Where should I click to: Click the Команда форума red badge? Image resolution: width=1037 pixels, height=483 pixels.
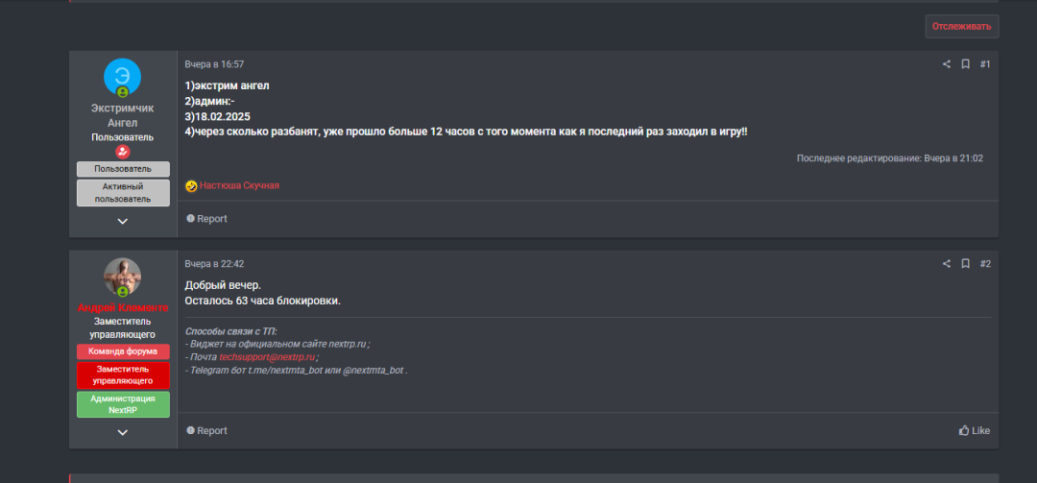(x=122, y=351)
